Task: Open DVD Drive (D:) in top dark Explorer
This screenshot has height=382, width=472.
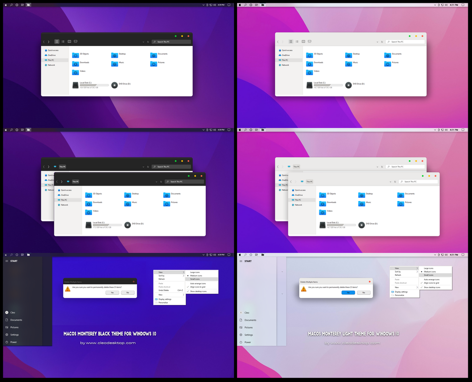Action: point(121,85)
